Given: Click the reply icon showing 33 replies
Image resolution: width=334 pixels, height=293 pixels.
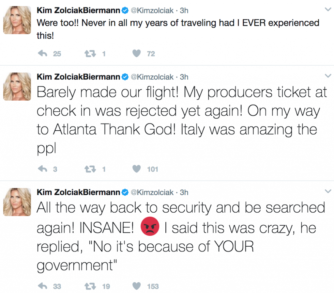Looking at the screenshot, I should point(43,286).
